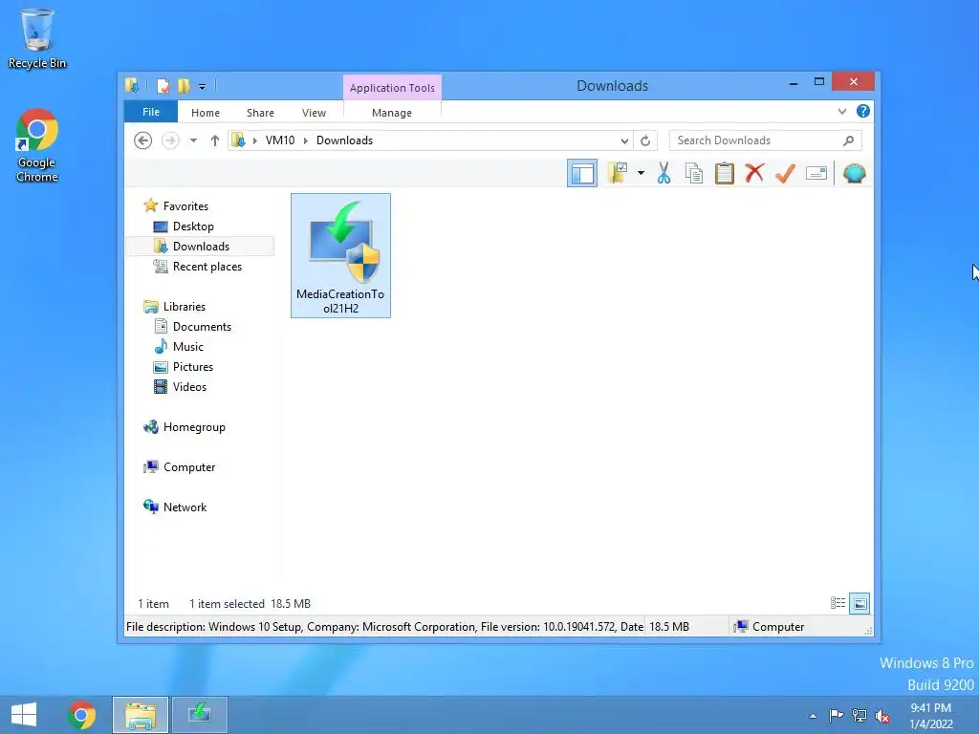Click the search magnifier icon
The width and height of the screenshot is (979, 734).
849,140
